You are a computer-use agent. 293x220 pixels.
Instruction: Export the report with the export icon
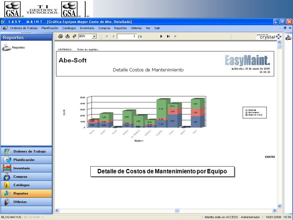[x=67, y=36]
